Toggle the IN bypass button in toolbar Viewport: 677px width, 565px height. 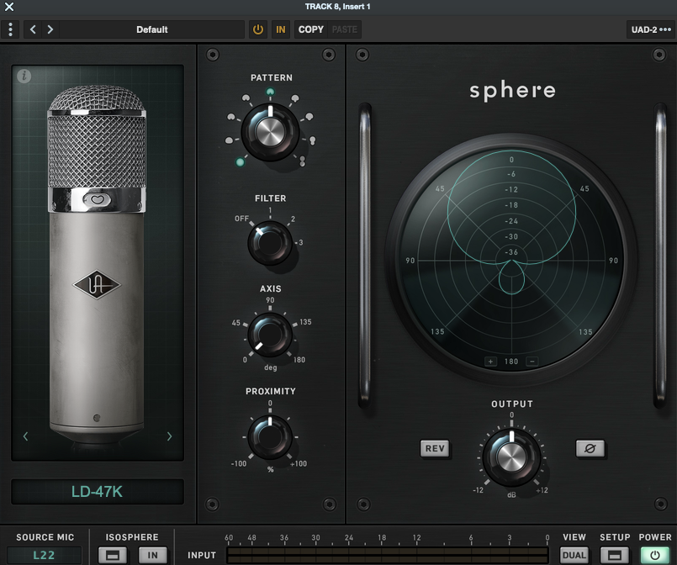(281, 29)
